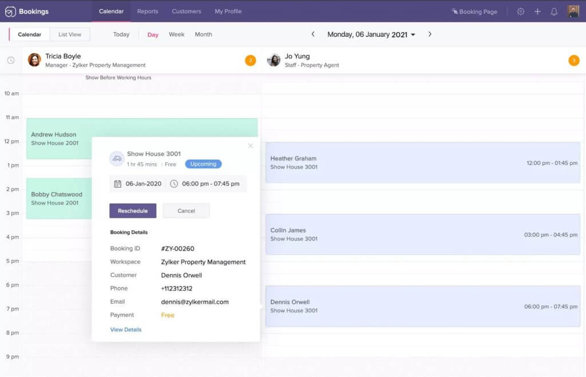The width and height of the screenshot is (586, 377).
Task: Click the orange badge next to Jo Yung
Action: click(x=574, y=60)
